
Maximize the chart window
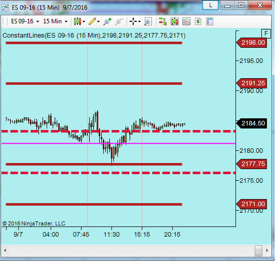click(241, 5)
